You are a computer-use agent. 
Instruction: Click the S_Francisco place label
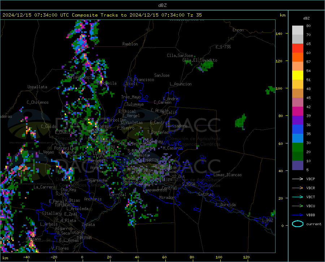coord(142,80)
